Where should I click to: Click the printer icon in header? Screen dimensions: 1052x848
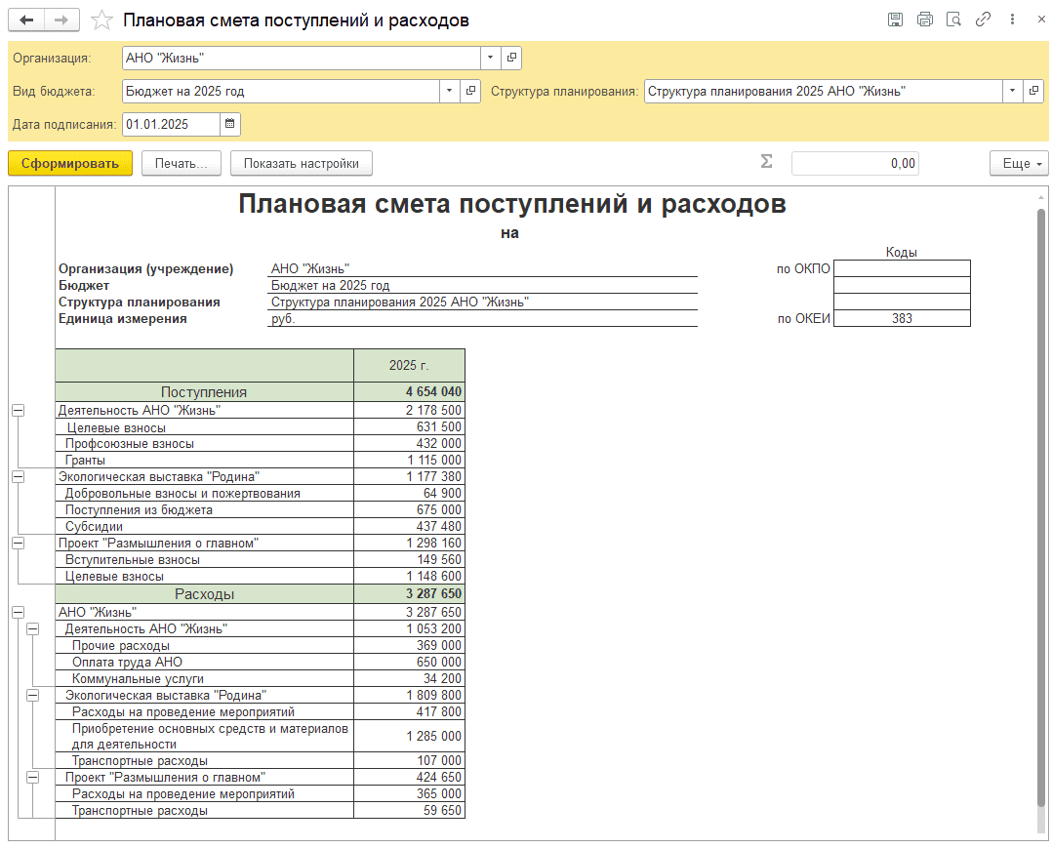pyautogui.click(x=925, y=20)
